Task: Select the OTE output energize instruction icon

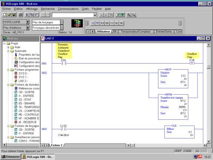Action: tap(112, 23)
